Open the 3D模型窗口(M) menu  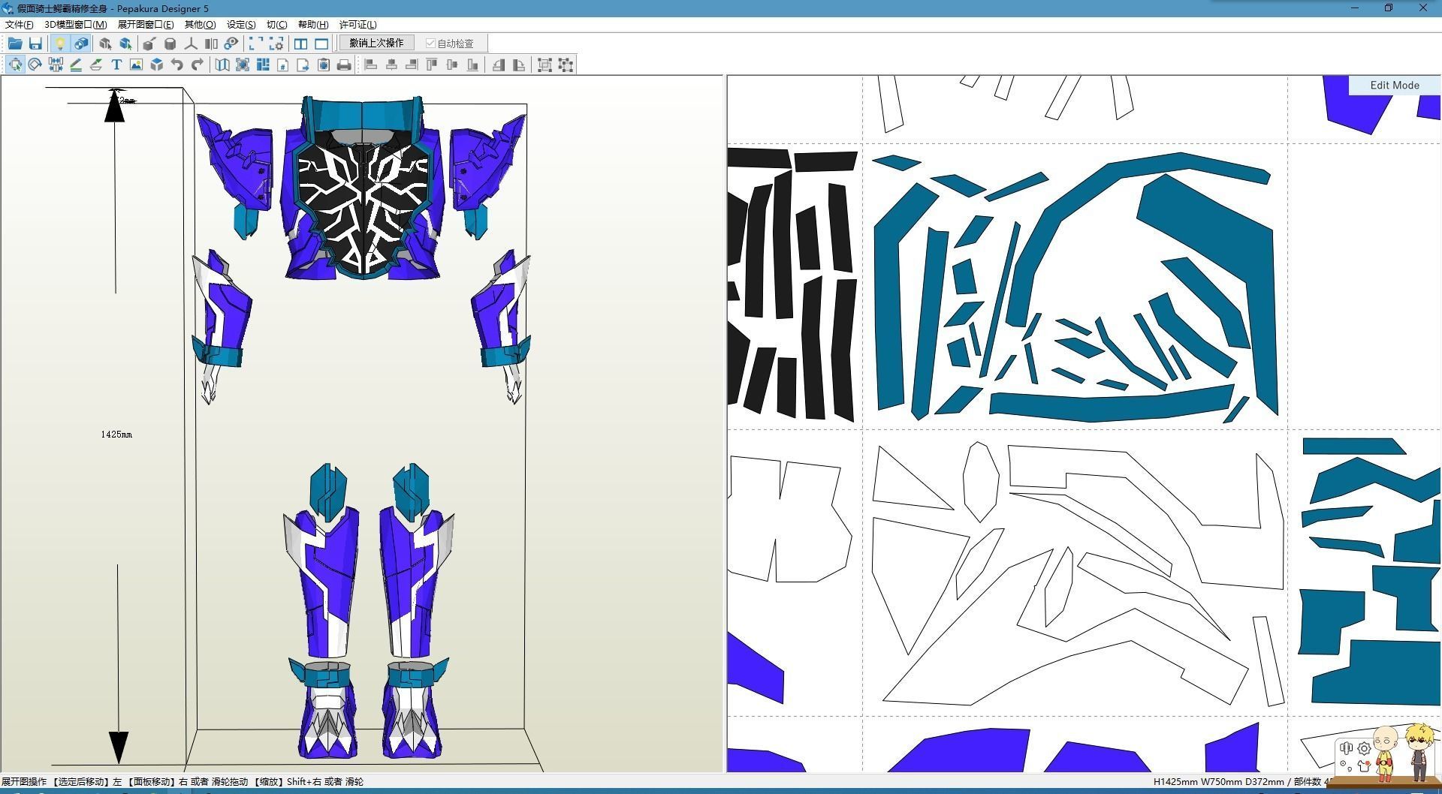pos(75,24)
